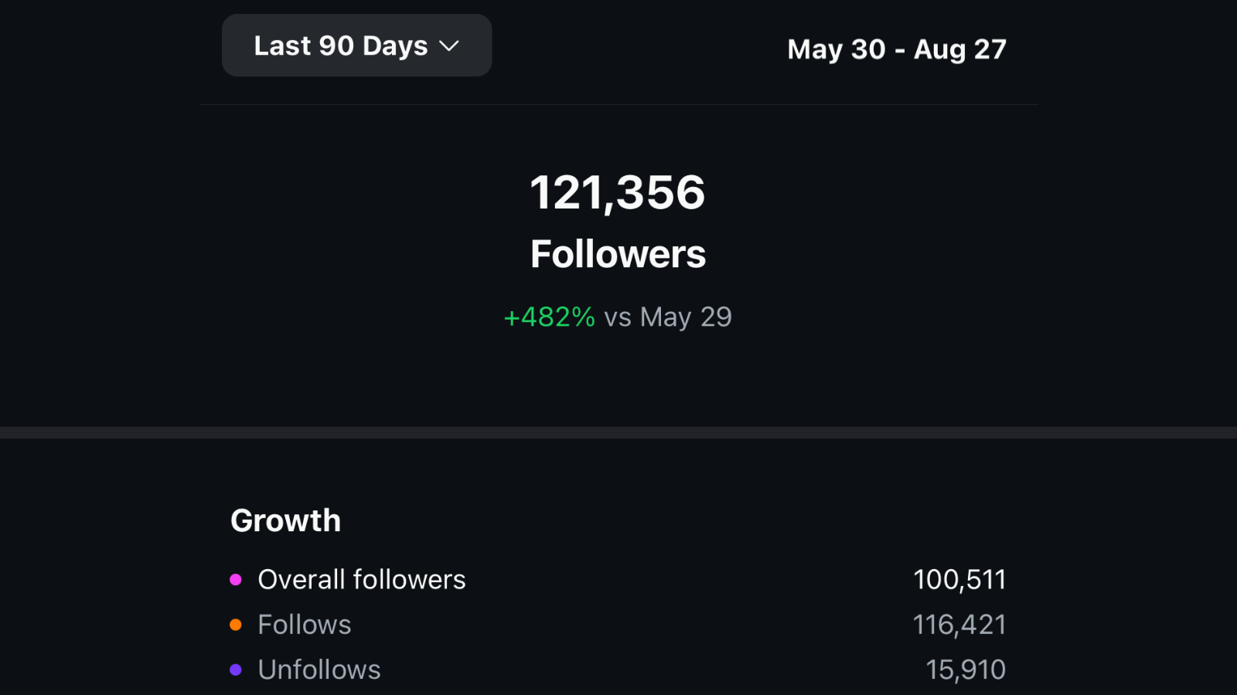Screen dimensions: 1237x695
Task: Select the 121,356 followers count
Action: tap(618, 193)
